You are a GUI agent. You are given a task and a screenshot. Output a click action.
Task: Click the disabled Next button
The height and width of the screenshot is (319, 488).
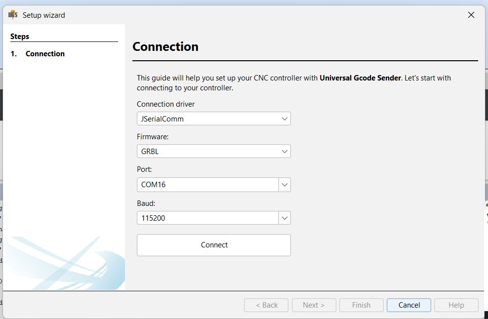click(x=314, y=305)
